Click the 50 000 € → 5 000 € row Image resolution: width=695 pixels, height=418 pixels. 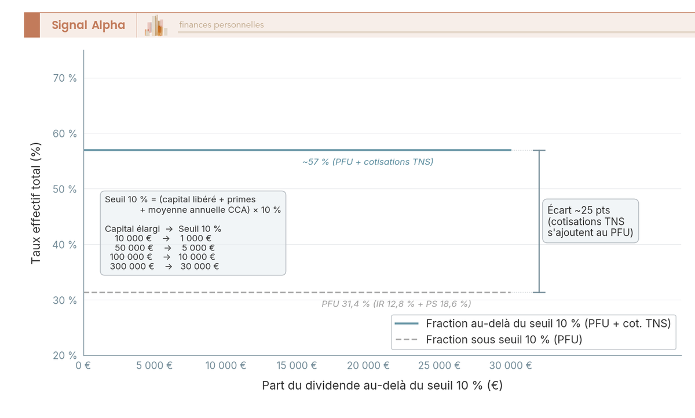click(164, 248)
